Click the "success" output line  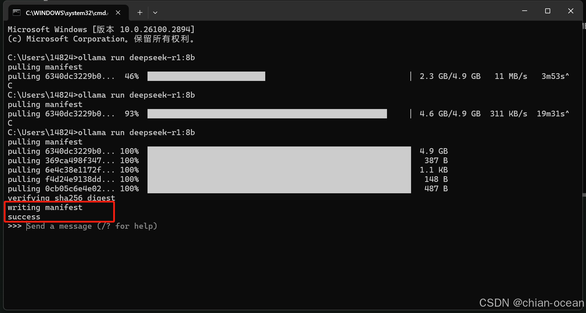coord(24,217)
